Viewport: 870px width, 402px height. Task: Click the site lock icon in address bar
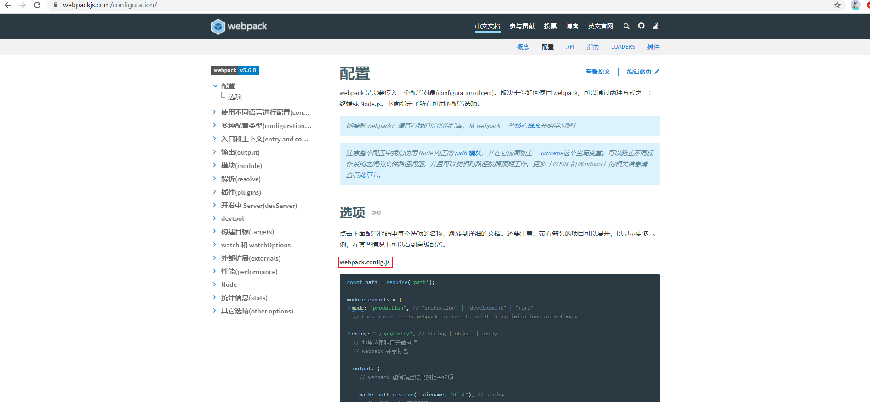[56, 5]
